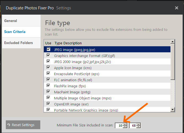184x133 pixels.
Task: Close the Settings dialog with the X
Action: pos(177,8)
